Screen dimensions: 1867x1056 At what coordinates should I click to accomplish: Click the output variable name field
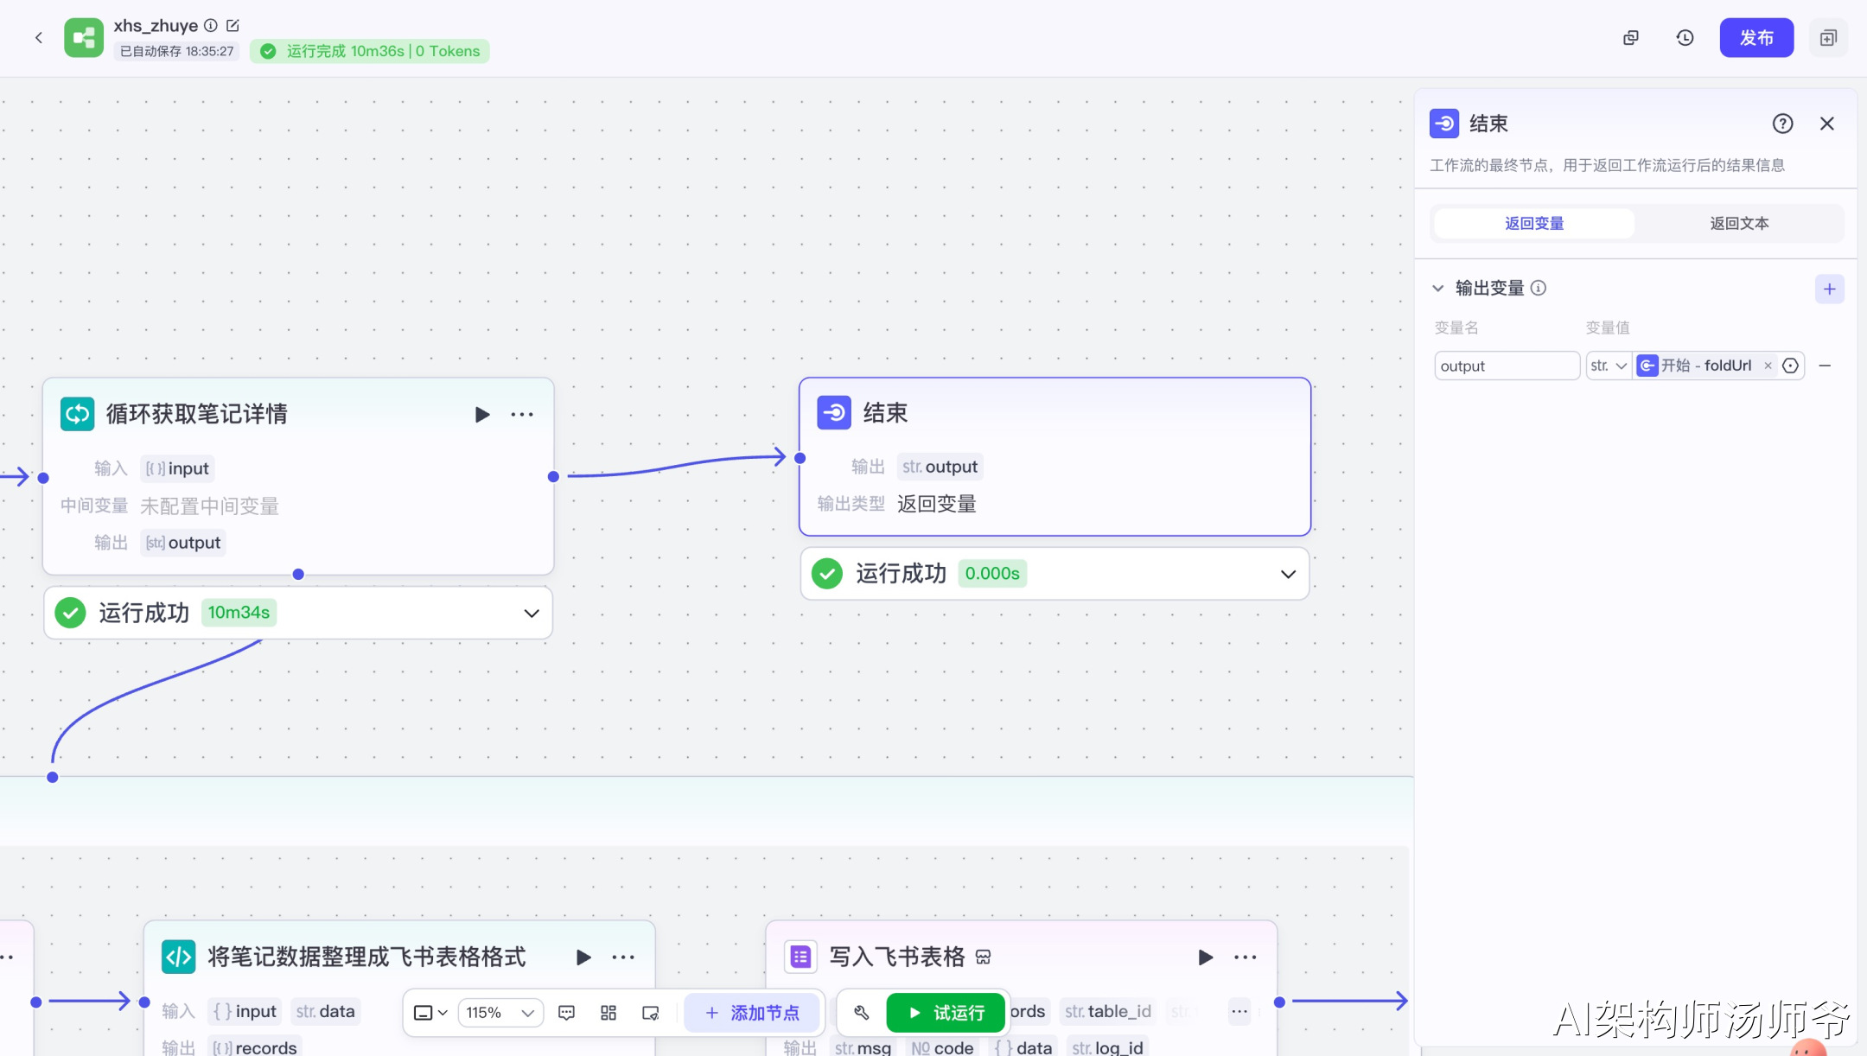tap(1506, 366)
